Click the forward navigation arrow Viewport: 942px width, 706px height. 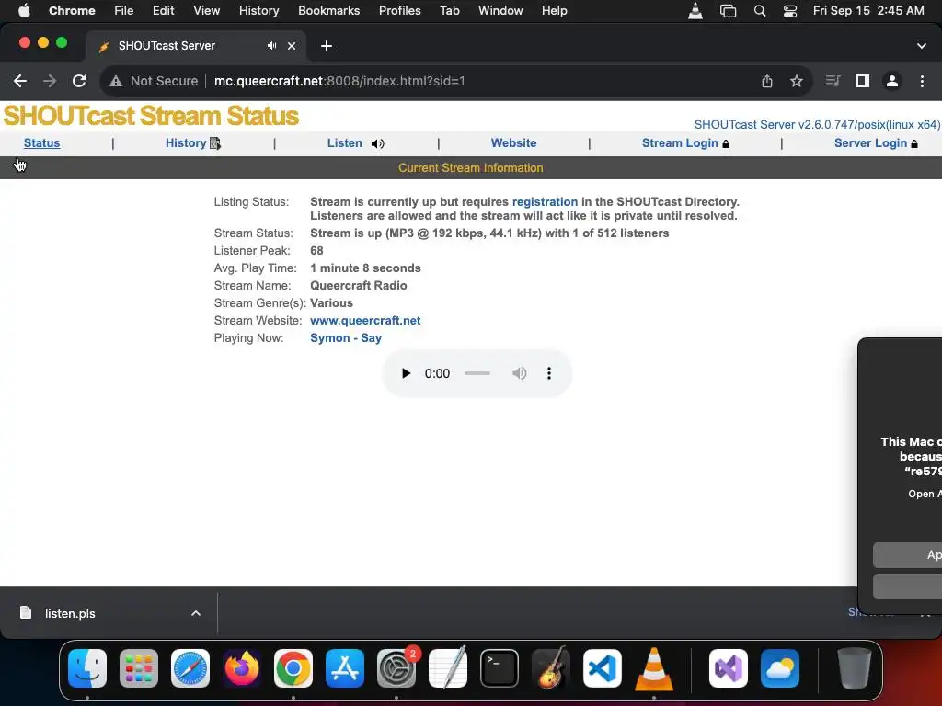coord(50,81)
